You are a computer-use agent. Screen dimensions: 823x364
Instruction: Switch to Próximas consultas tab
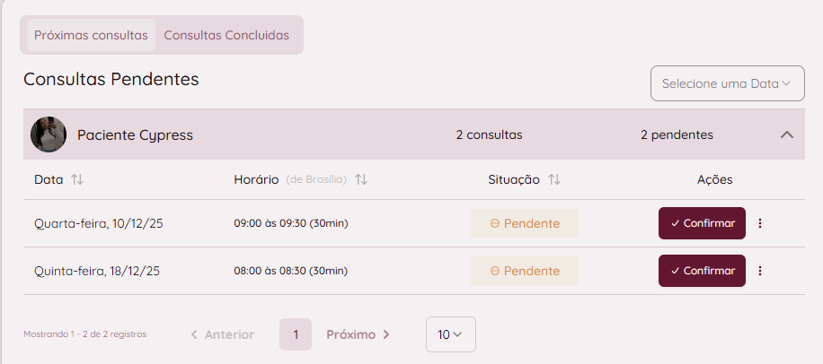click(x=91, y=35)
